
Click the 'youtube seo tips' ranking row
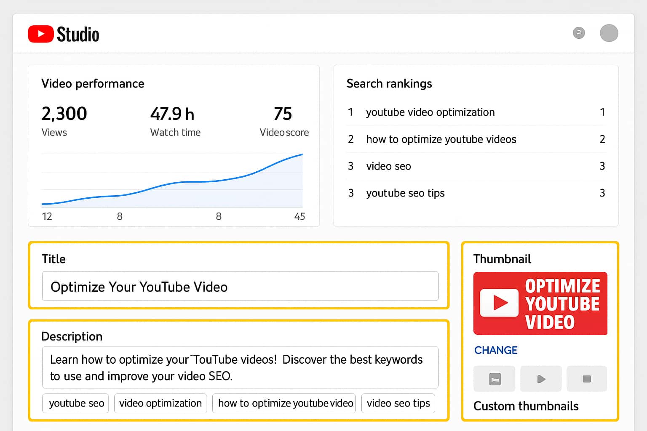click(476, 193)
